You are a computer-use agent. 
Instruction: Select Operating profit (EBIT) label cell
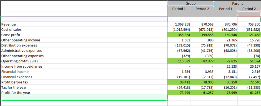(84, 61)
